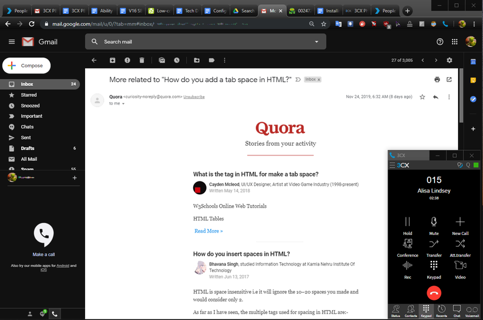
Task: Snooze this email
Action: 177,60
